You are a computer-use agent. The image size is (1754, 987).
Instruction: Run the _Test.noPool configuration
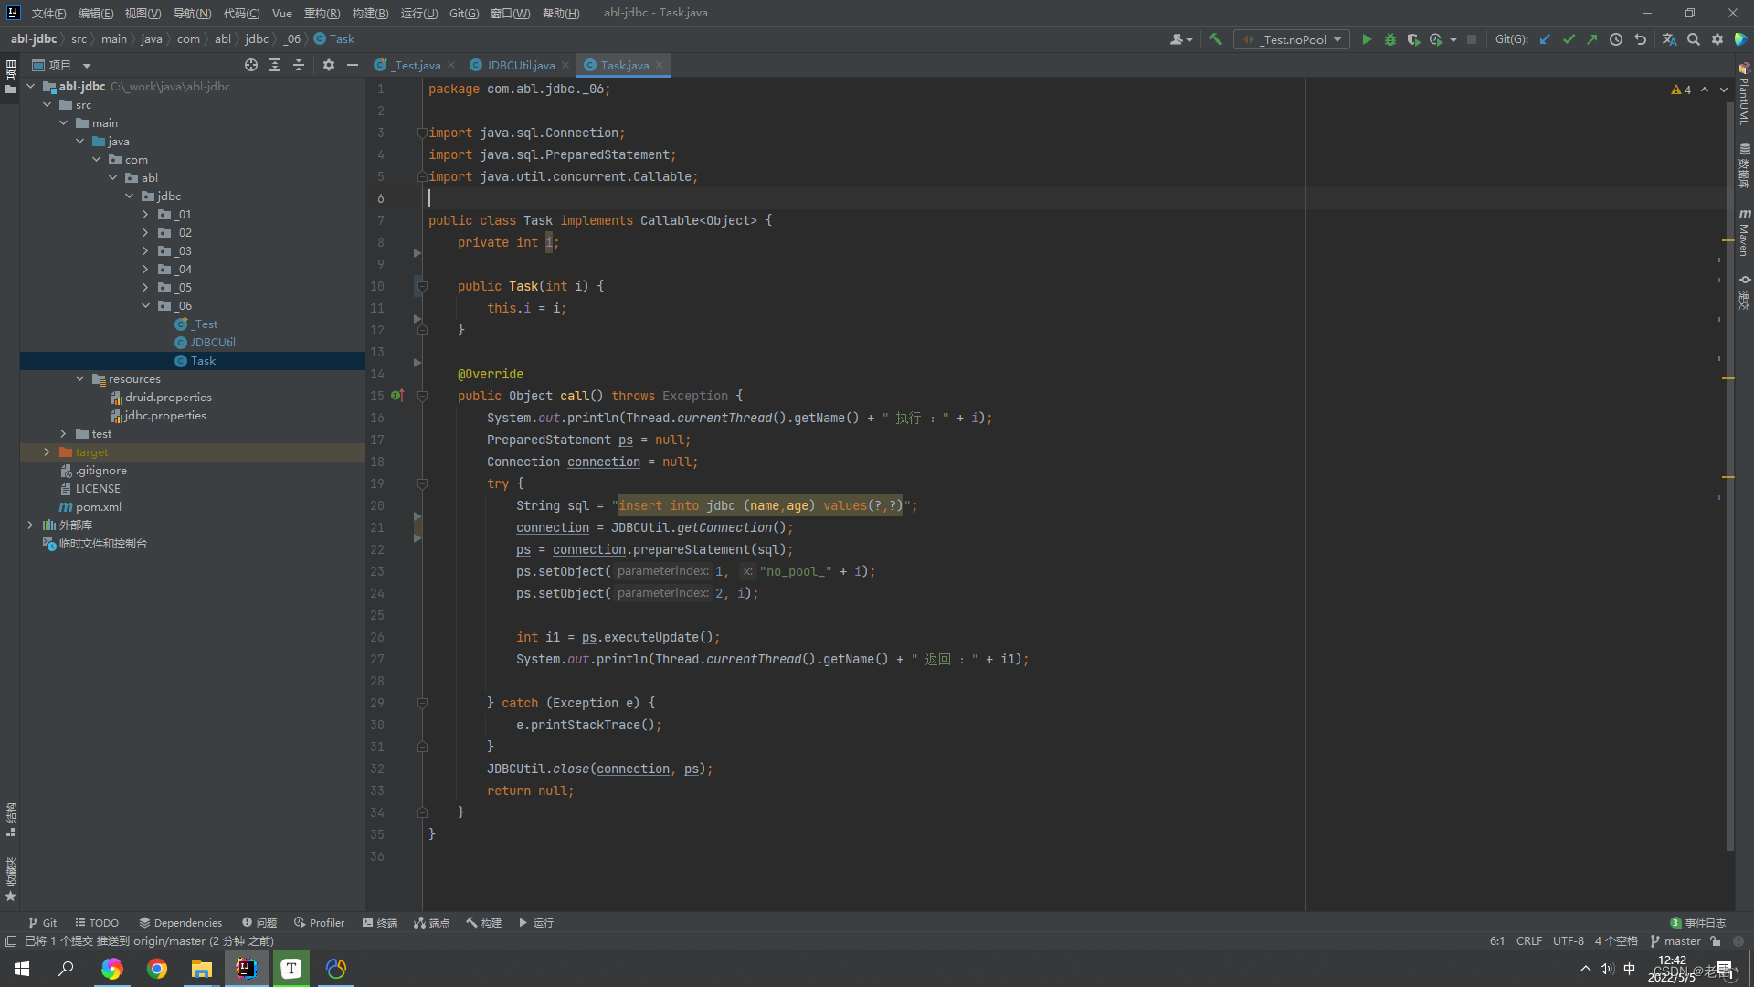point(1367,39)
